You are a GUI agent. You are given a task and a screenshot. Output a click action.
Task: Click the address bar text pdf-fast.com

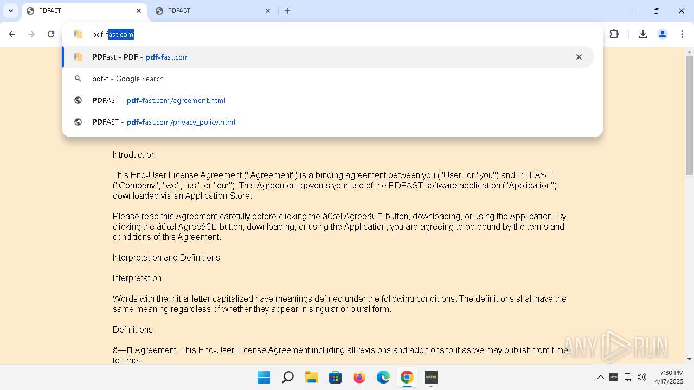[113, 34]
